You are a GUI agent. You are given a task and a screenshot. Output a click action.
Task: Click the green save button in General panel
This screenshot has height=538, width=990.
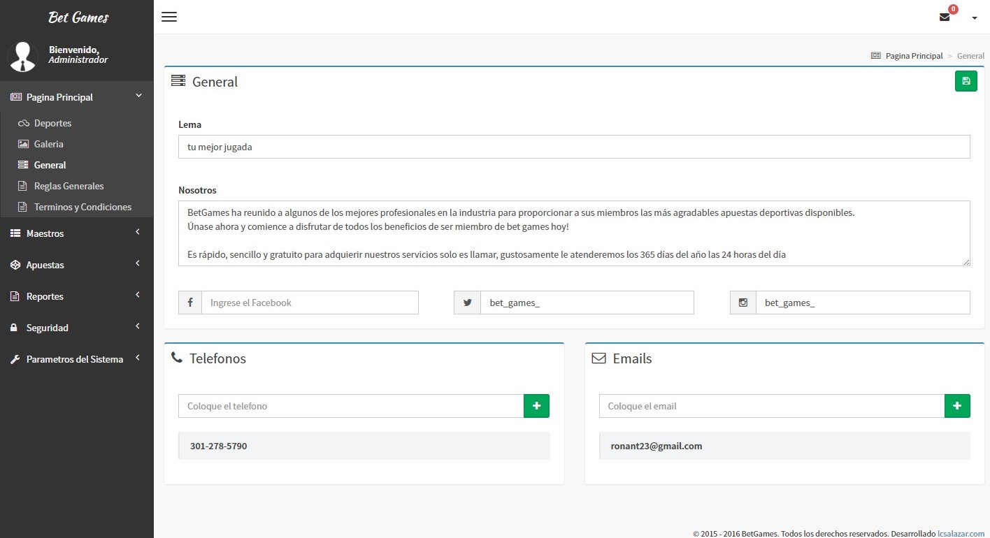click(966, 81)
